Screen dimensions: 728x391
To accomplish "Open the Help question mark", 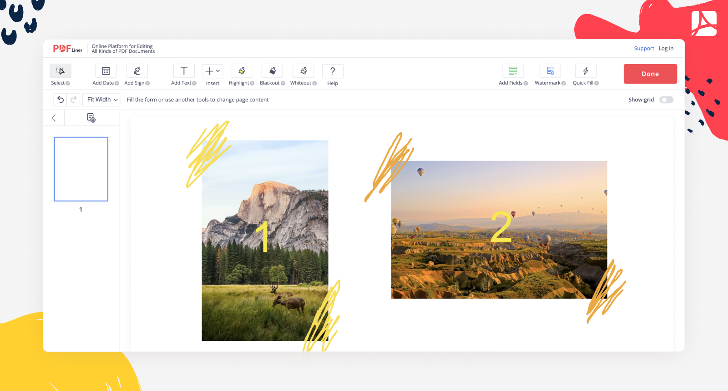I will 333,71.
